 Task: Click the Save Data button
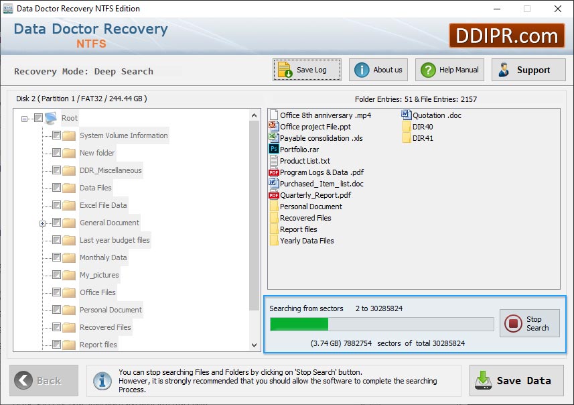[x=516, y=380]
